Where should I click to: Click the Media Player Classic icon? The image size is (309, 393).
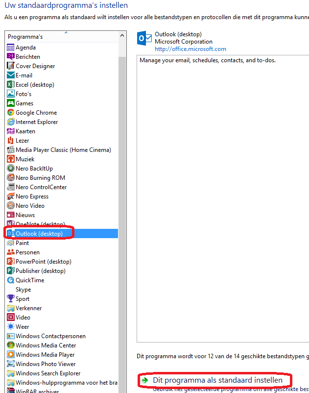[10, 149]
